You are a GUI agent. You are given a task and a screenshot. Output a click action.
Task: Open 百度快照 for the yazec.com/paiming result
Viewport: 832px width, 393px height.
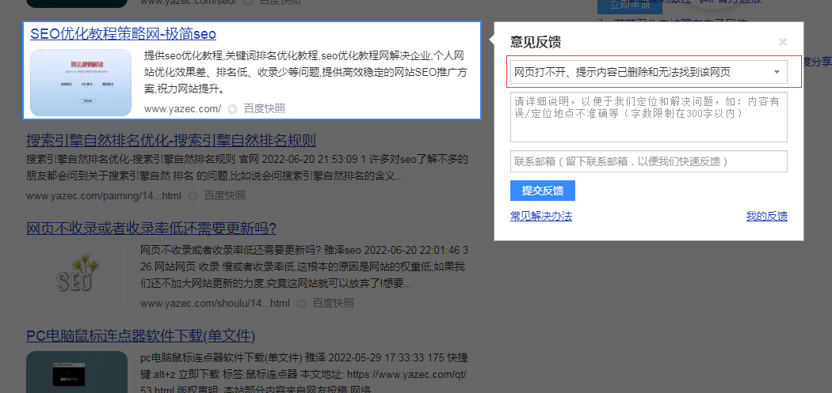225,196
